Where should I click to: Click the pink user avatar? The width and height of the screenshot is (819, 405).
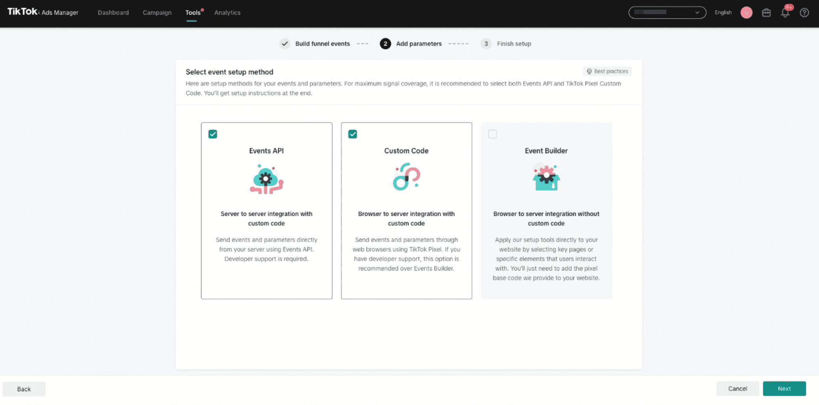[746, 13]
